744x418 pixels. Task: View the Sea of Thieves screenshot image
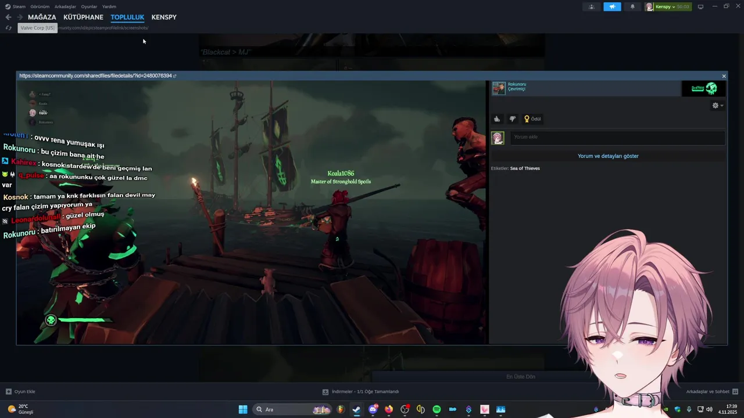(x=252, y=212)
